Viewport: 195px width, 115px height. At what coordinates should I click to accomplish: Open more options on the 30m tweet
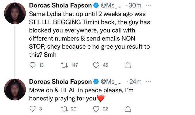point(149,6)
